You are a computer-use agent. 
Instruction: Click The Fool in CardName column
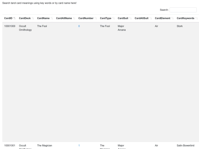pos(42,26)
